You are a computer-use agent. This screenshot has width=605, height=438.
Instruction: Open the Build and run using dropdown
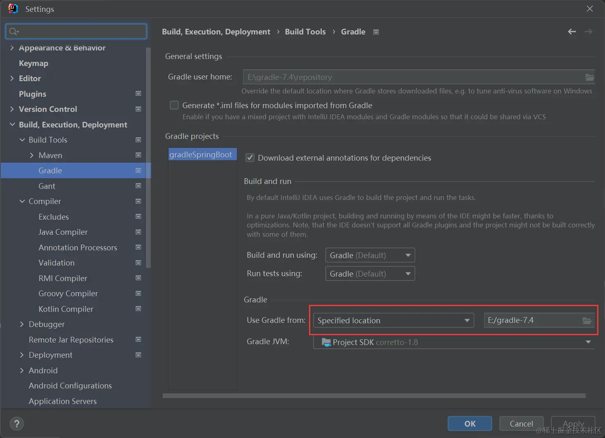370,255
